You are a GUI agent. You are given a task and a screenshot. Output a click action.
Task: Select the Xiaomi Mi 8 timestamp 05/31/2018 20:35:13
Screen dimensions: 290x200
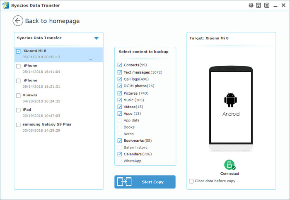[x=41, y=57]
